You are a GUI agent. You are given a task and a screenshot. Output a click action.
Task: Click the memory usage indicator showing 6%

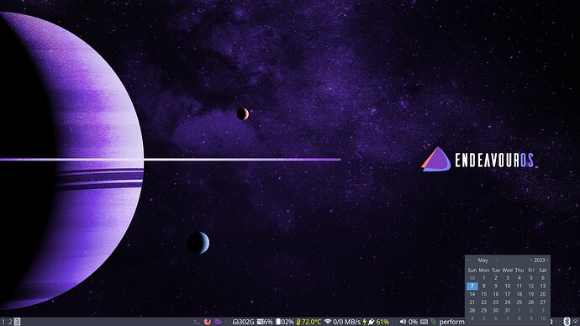[265, 322]
